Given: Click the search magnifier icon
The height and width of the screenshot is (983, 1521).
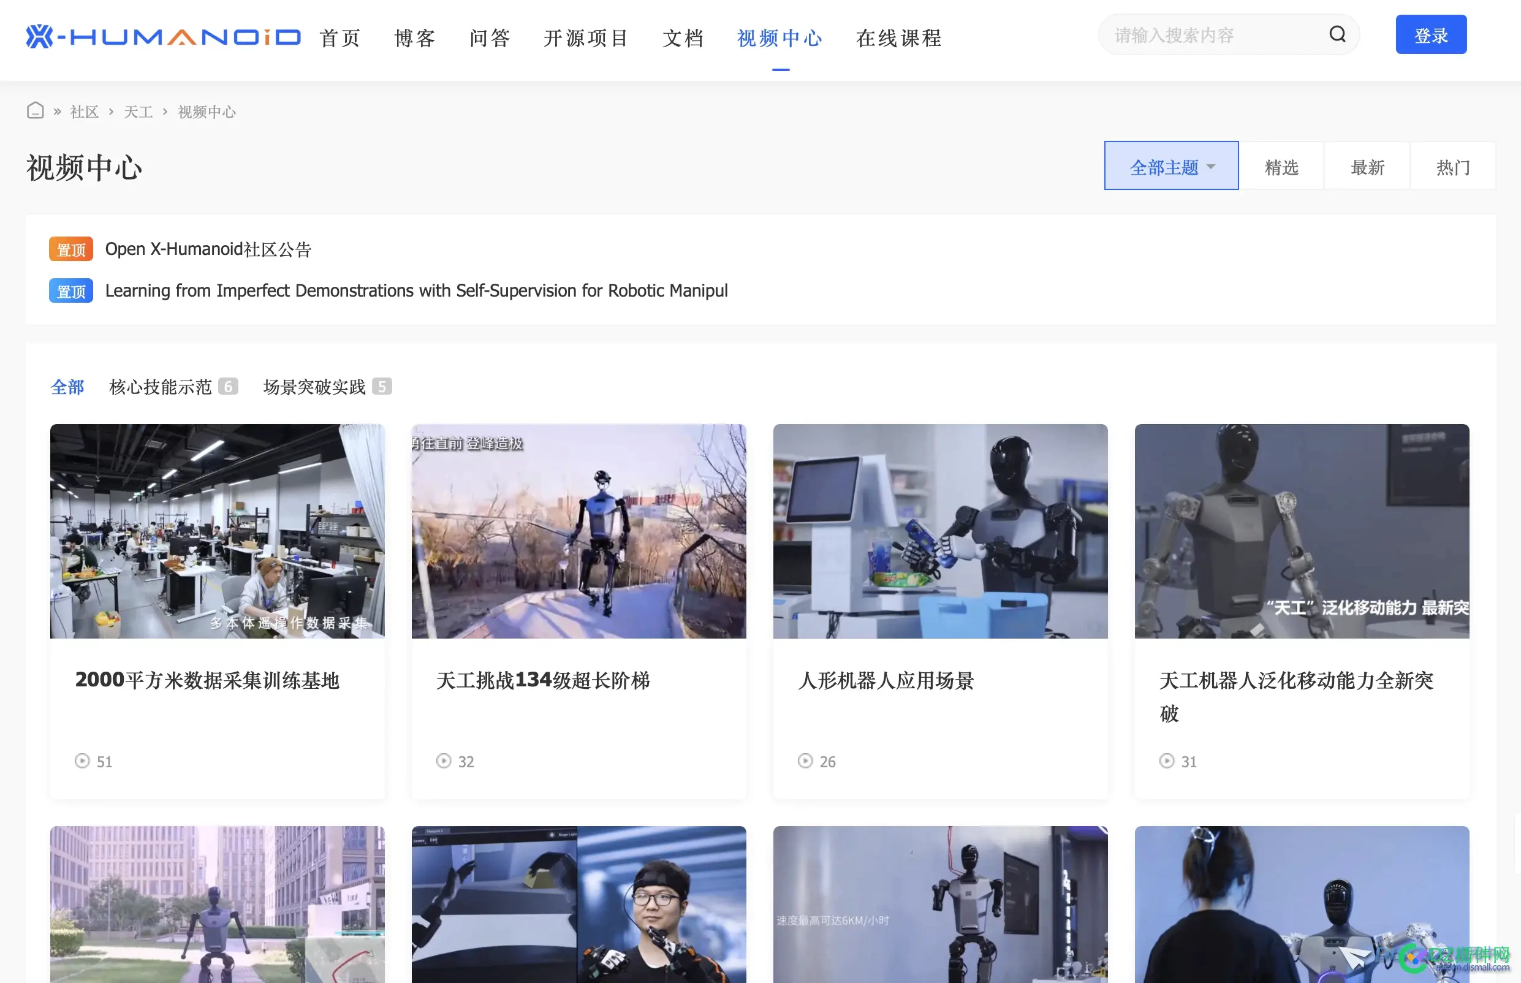Looking at the screenshot, I should coord(1338,34).
